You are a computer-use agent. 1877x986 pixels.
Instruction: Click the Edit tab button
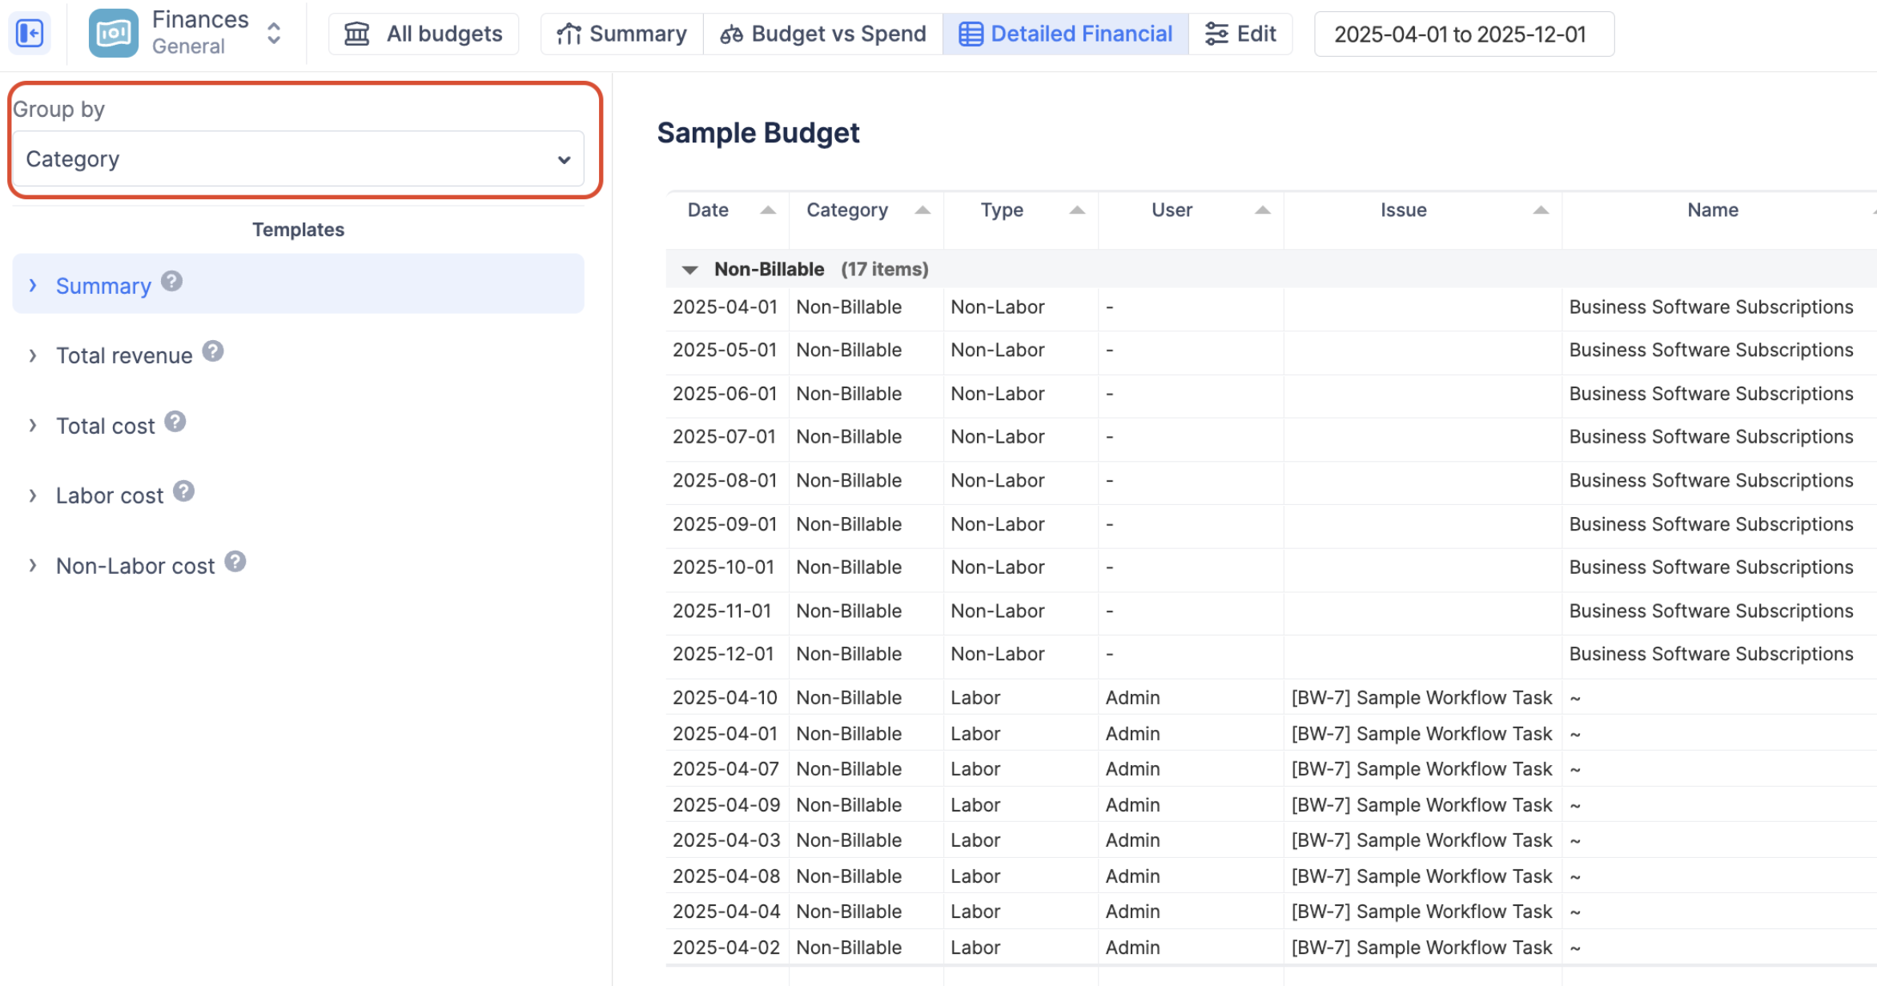coord(1240,34)
